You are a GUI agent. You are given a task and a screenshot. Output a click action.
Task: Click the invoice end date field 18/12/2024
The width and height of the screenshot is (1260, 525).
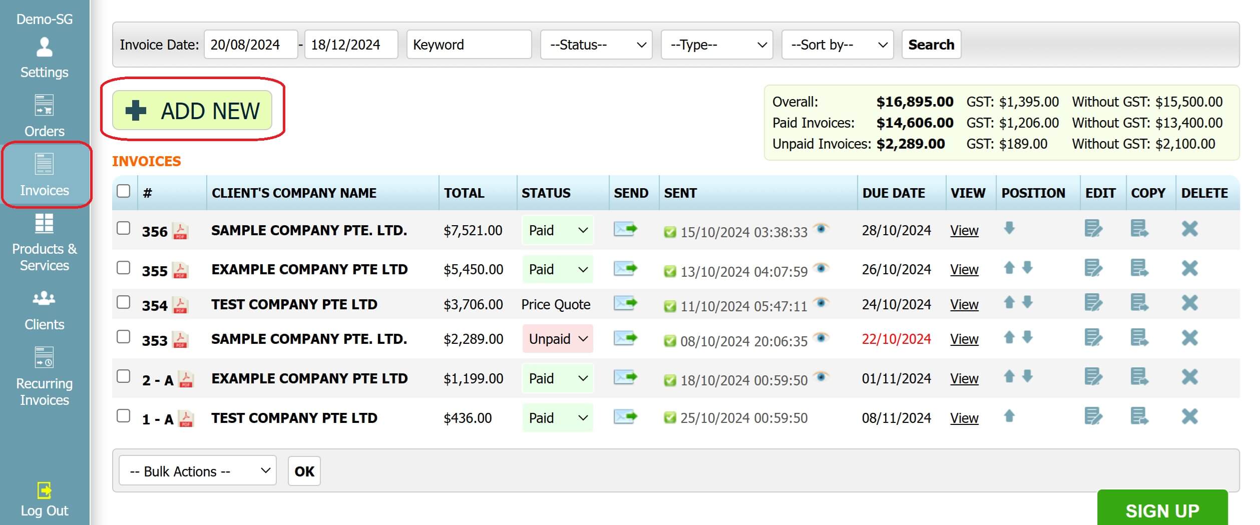point(351,45)
